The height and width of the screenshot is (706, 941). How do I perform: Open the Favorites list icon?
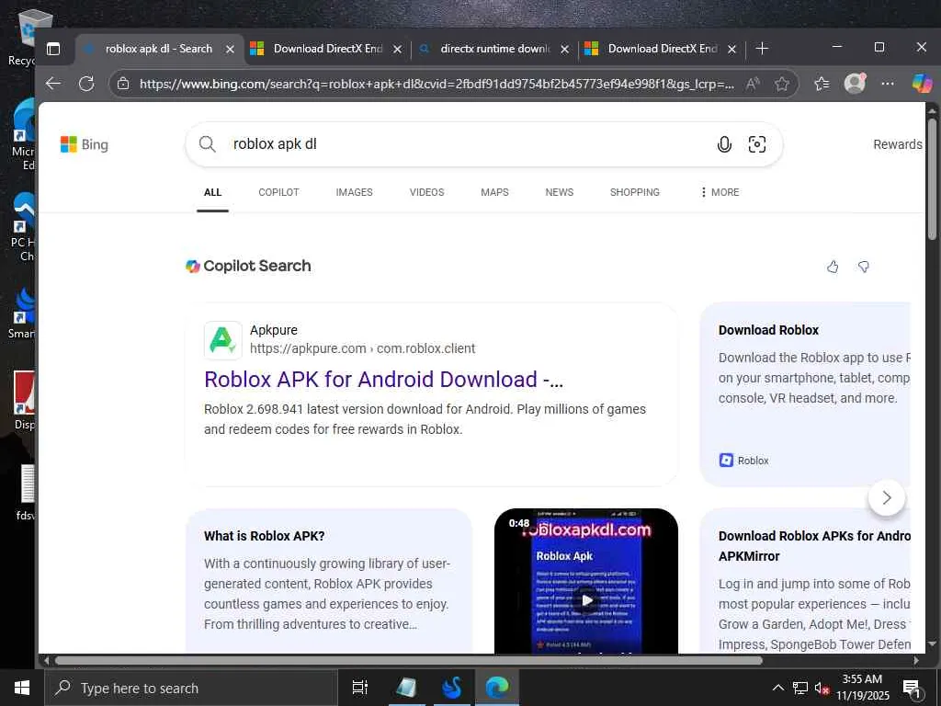[822, 84]
